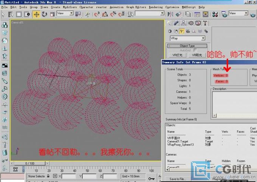Click the Description text box in Summary Info
This screenshot has height=182, width=257.
[x=235, y=104]
